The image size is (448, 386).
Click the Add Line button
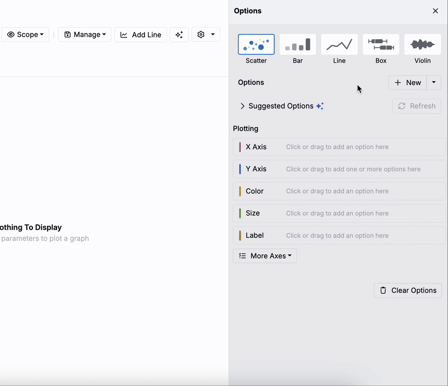click(x=141, y=35)
